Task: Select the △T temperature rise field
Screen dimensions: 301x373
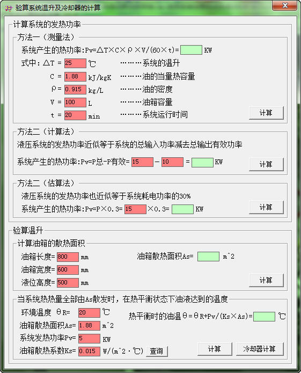Action: pyautogui.click(x=75, y=63)
